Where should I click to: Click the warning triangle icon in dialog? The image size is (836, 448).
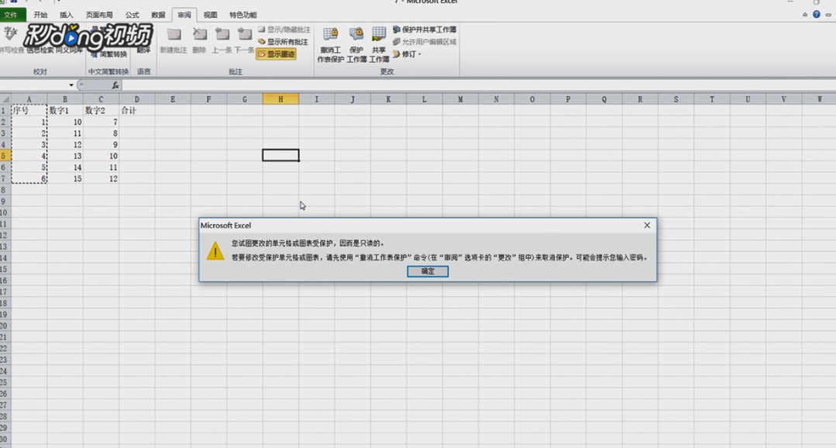tap(215, 250)
